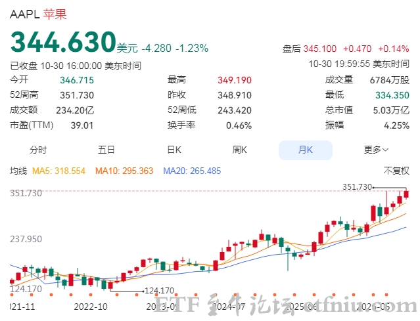
Task: Expand the 更多 dropdown menu
Action: click(x=376, y=150)
